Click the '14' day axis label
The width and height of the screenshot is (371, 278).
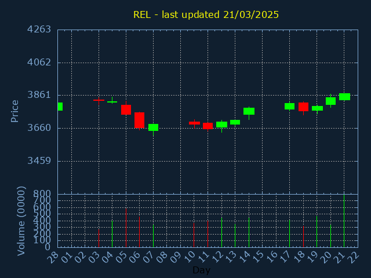[x=244, y=257]
